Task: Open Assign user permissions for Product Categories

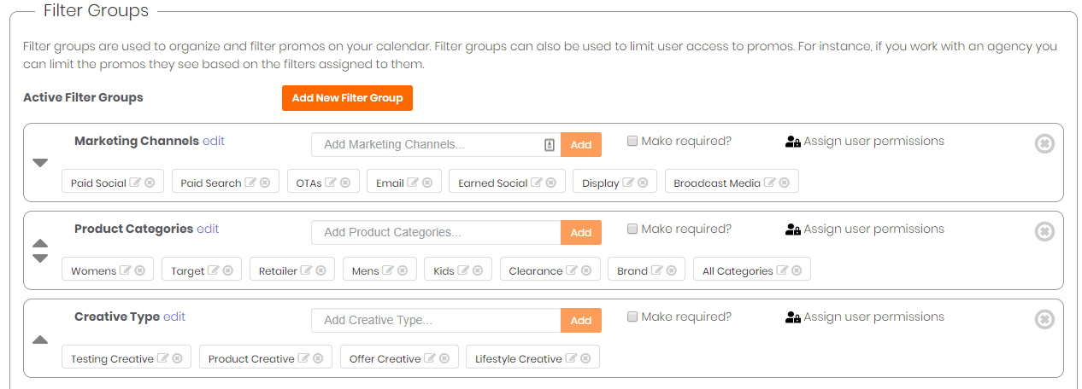Action: click(865, 229)
